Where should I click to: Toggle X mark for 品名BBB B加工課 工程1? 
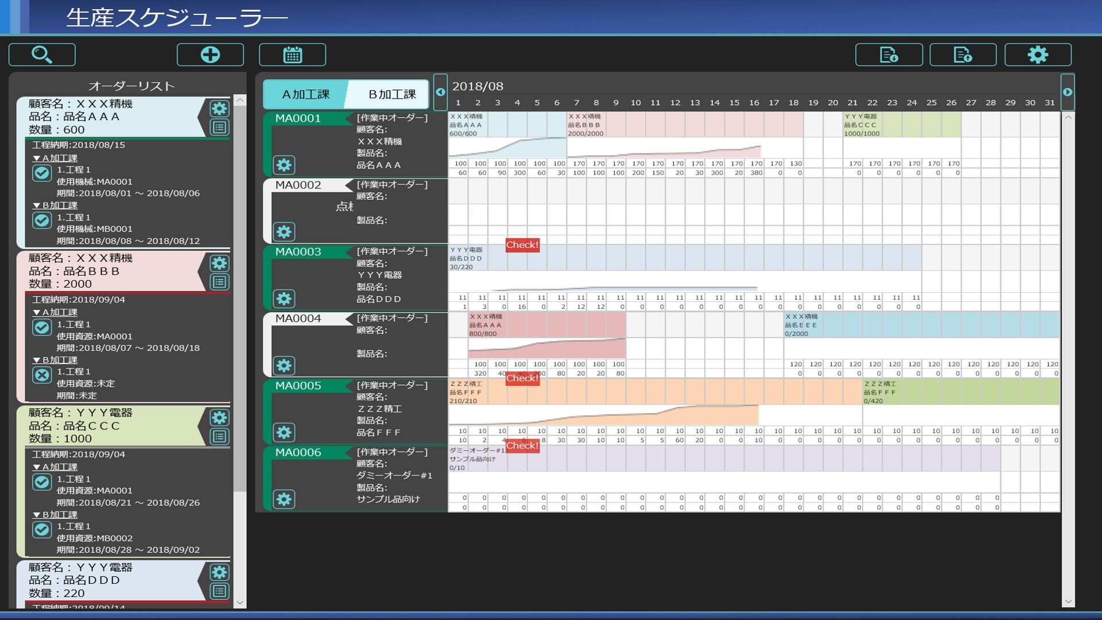[x=42, y=375]
